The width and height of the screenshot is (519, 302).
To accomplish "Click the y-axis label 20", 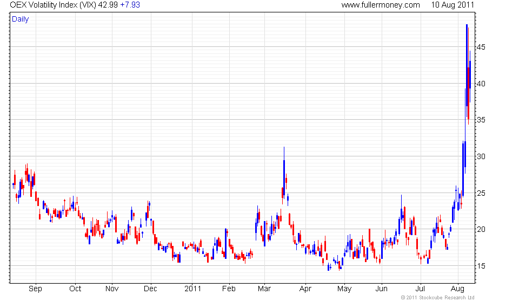I will 481,229.
